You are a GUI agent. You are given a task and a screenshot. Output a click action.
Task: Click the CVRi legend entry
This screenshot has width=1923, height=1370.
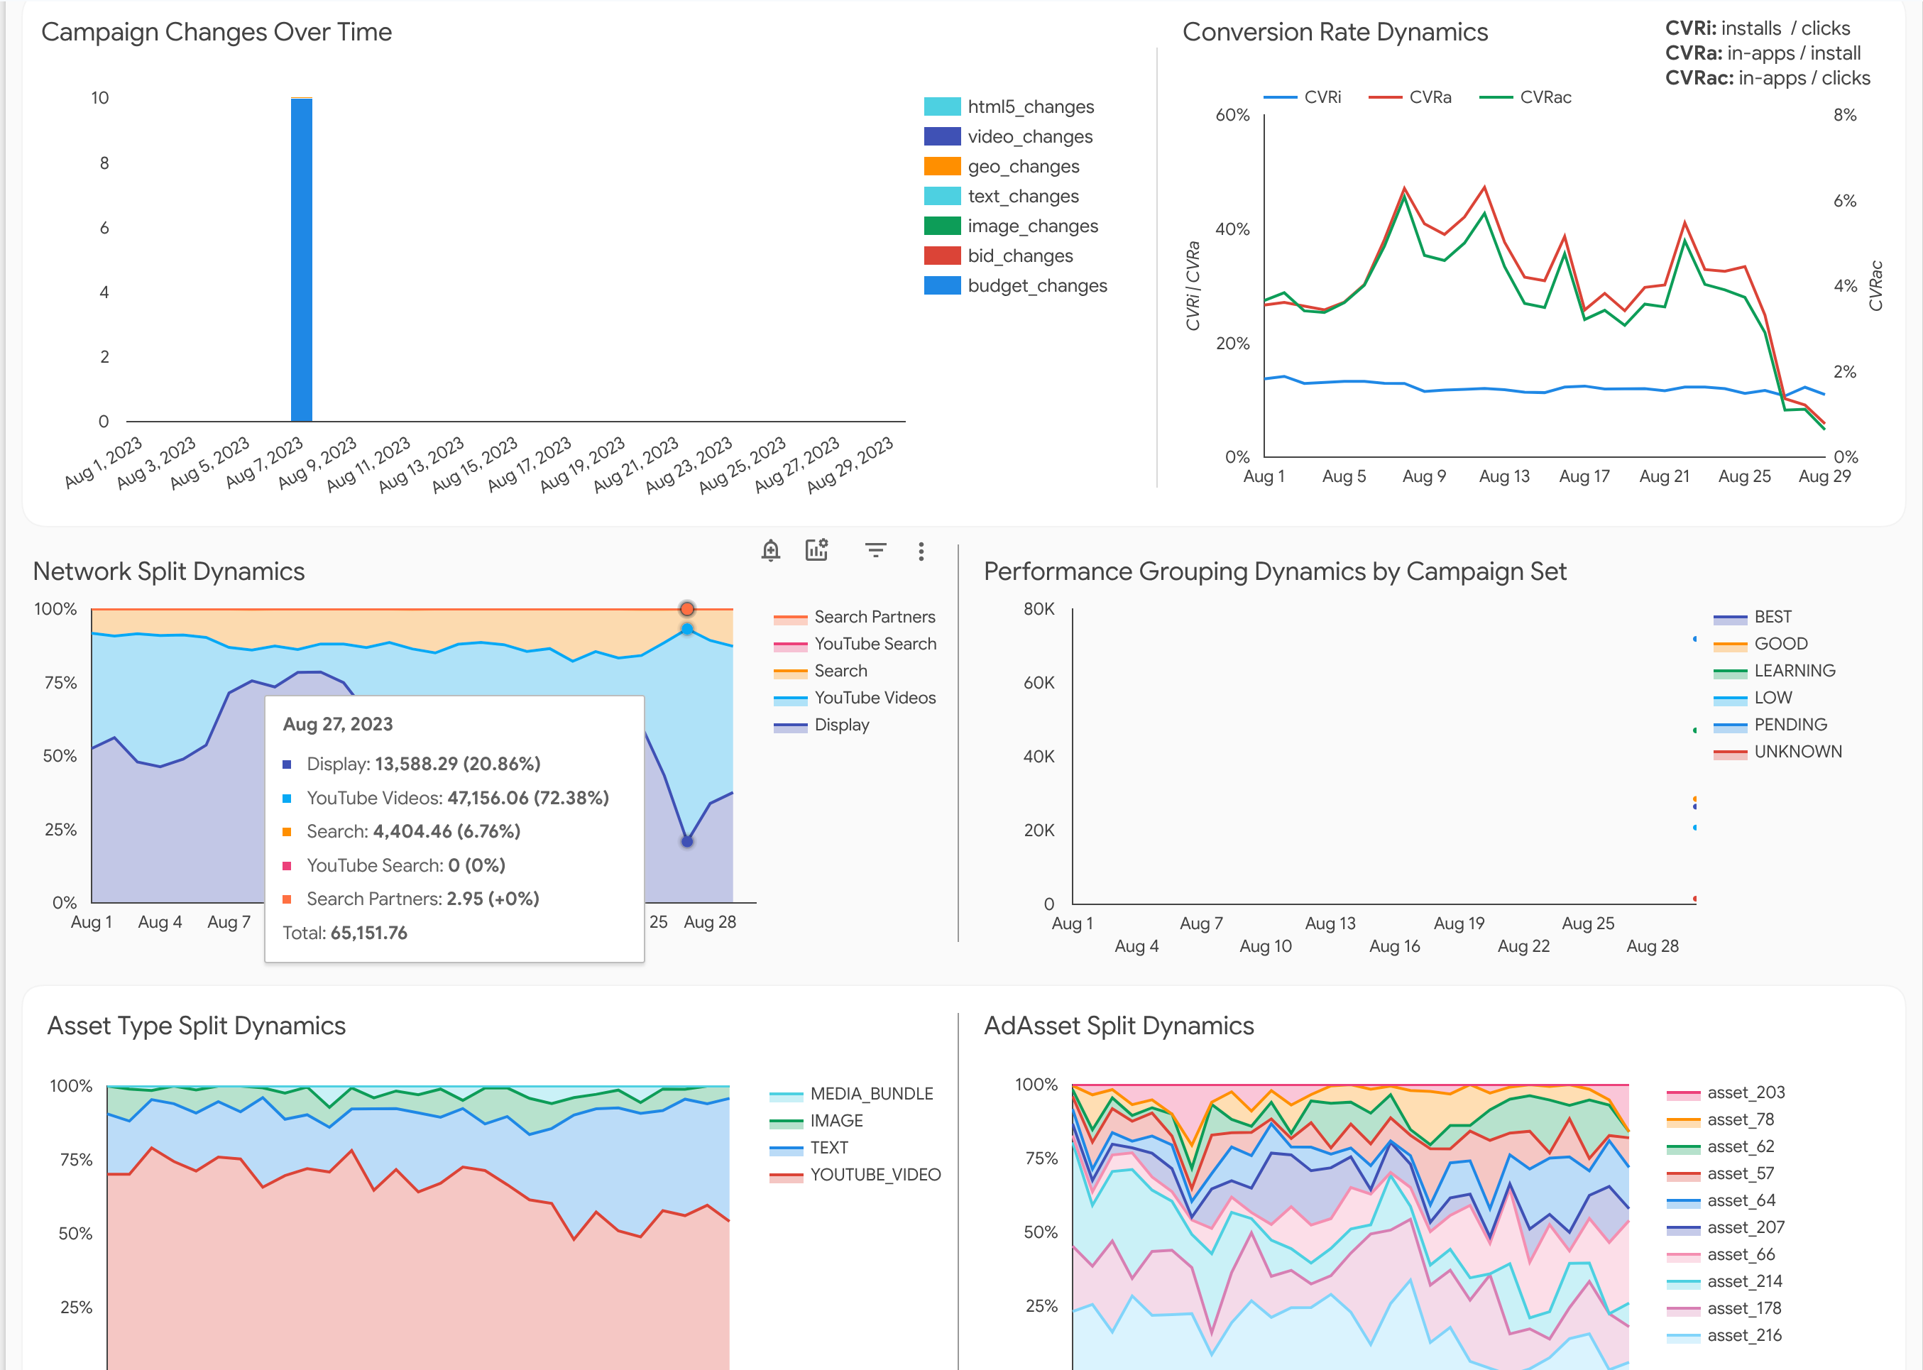[x=1322, y=98]
